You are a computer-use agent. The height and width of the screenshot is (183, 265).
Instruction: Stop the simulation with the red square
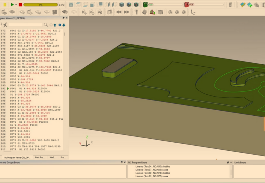[20, 5]
